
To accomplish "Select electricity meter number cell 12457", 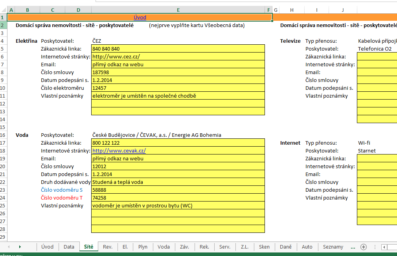I will point(178,88).
